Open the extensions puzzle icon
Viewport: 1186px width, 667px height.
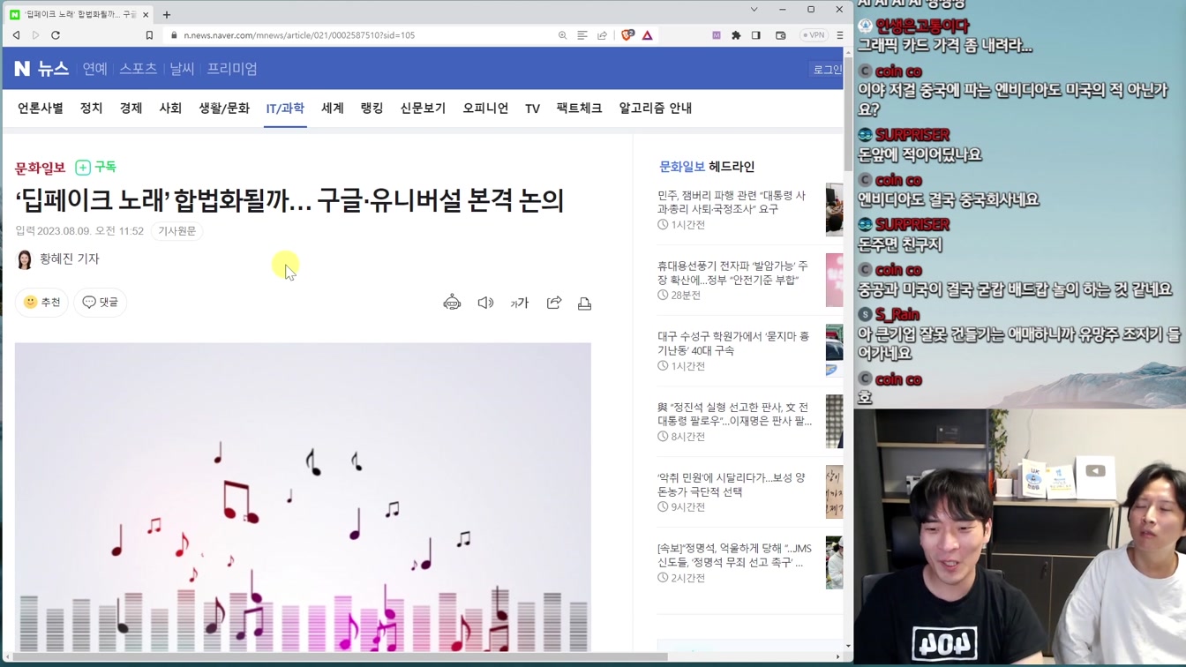pyautogui.click(x=736, y=35)
